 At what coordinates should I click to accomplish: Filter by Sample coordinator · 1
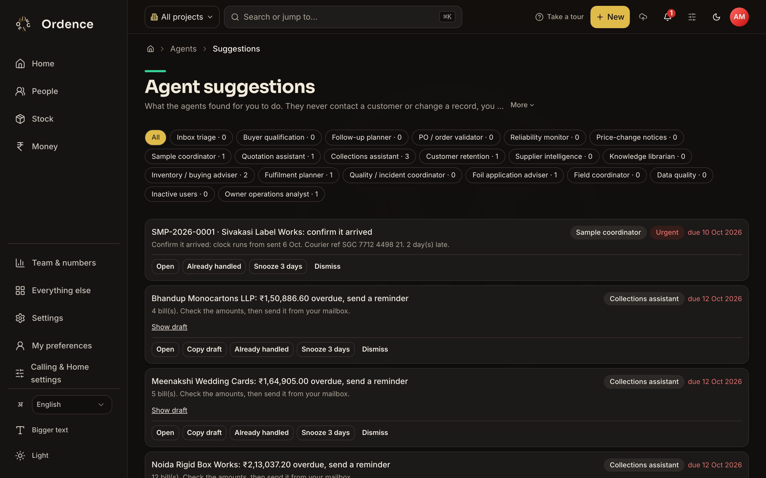click(188, 156)
